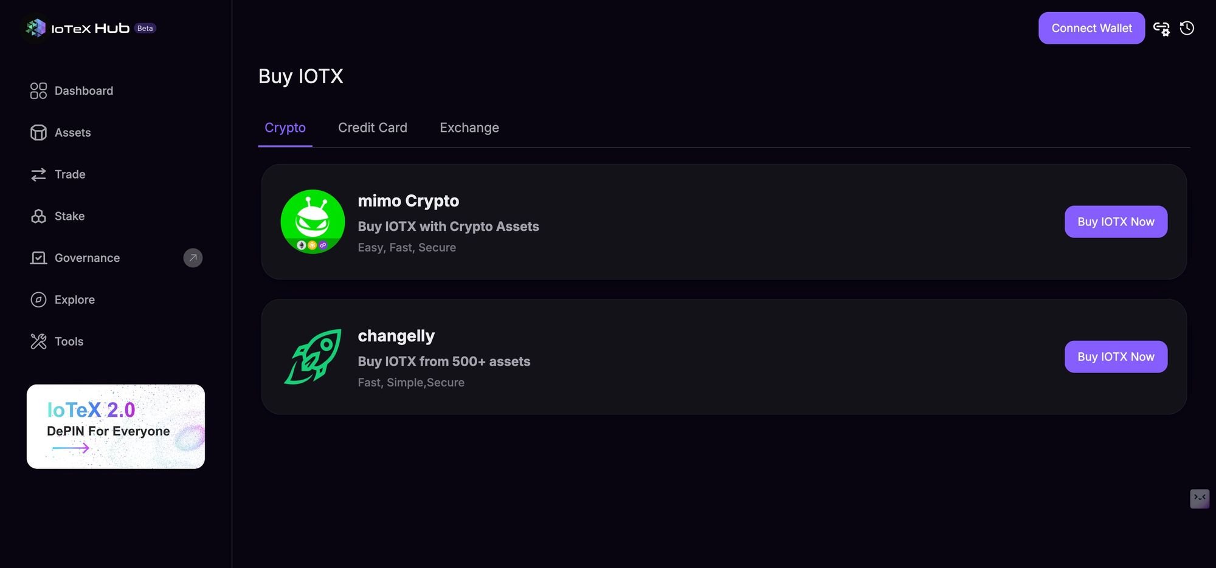
Task: Open Tools via the wrench icon
Action: pos(38,341)
